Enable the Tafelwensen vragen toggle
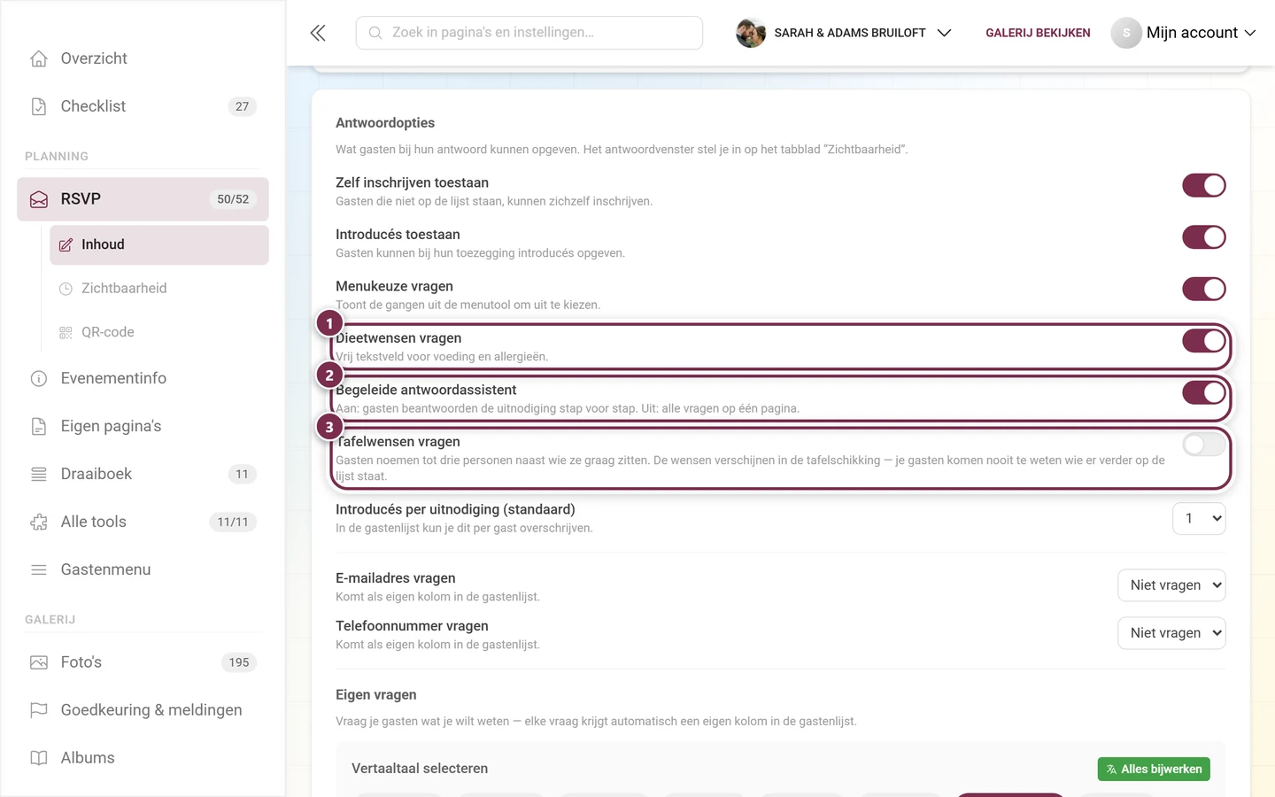1275x797 pixels. pyautogui.click(x=1204, y=445)
